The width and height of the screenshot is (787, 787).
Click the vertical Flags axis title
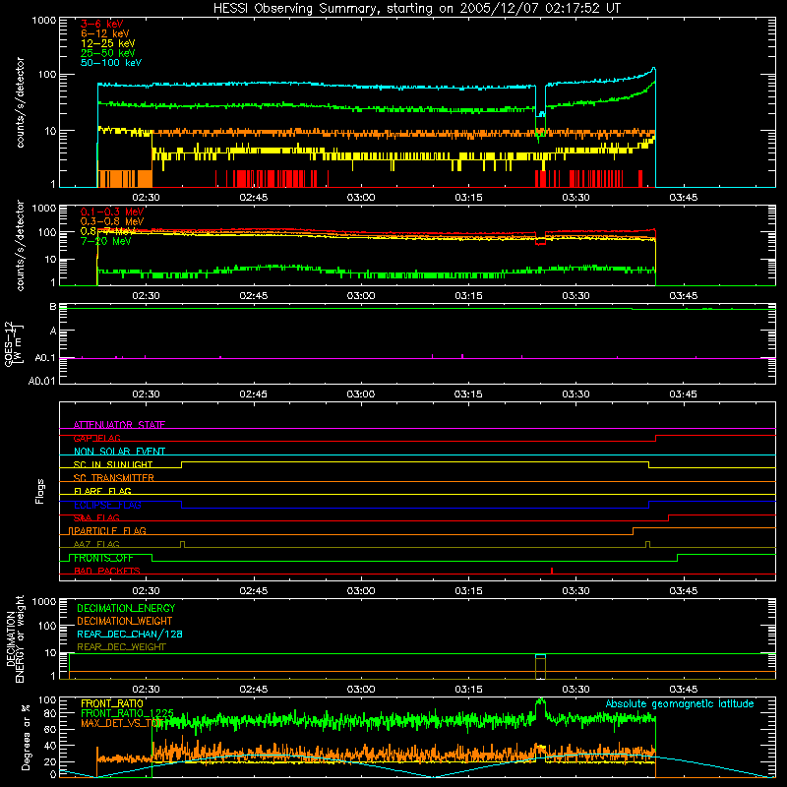tap(40, 491)
